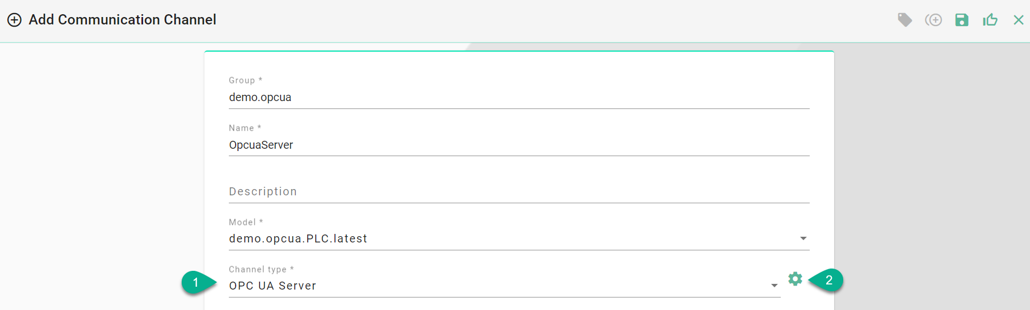Open channel type settings gear icon
This screenshot has width=1030, height=310.
click(795, 279)
